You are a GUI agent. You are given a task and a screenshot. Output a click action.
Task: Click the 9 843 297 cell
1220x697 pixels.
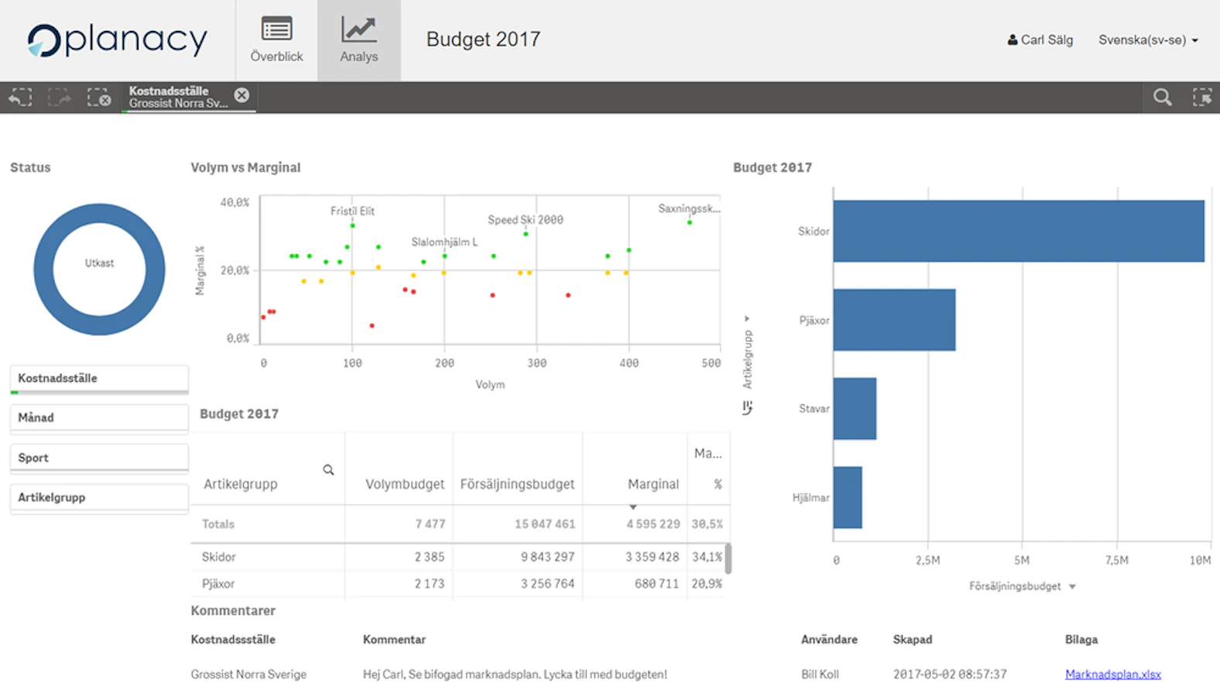(x=547, y=557)
